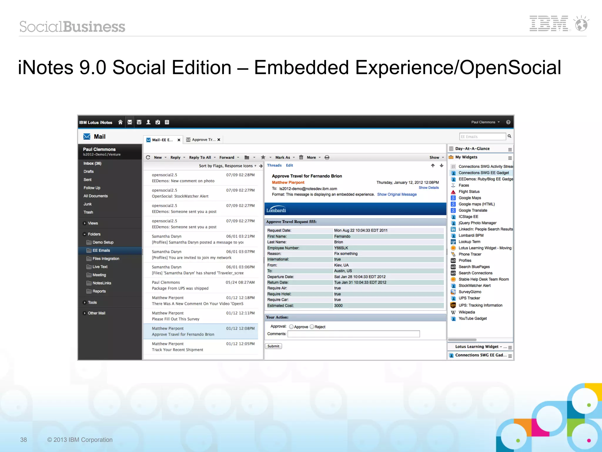Open message Please Fill Out This Survey
The width and height of the screenshot is (602, 452).
click(201, 316)
